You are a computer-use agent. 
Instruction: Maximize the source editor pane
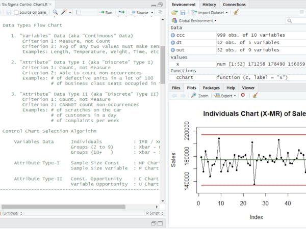tap(160, 5)
